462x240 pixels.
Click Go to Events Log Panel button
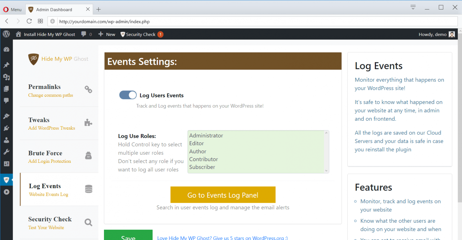(x=223, y=195)
